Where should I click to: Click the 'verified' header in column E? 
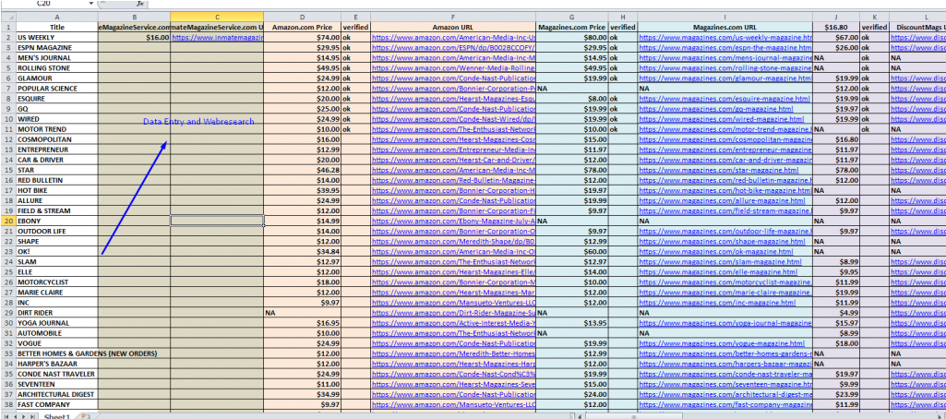(x=356, y=27)
